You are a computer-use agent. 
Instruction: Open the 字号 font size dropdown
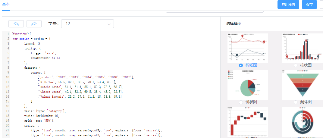87,24
